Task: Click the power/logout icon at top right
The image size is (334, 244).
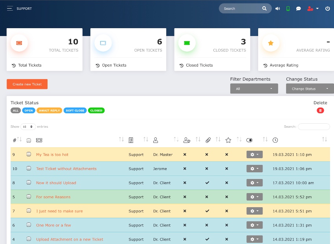Action: 327,8
